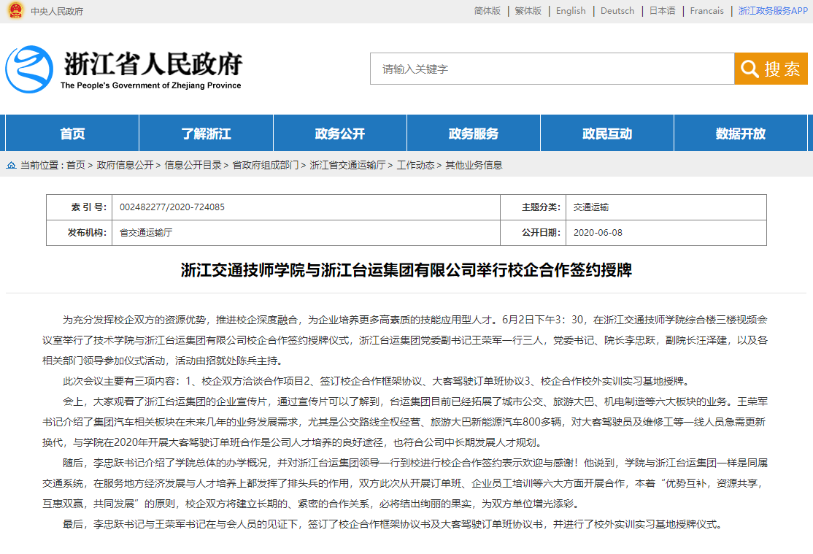Switch to 日本语 version
Screen dimensions: 813x554
pyautogui.click(x=663, y=11)
